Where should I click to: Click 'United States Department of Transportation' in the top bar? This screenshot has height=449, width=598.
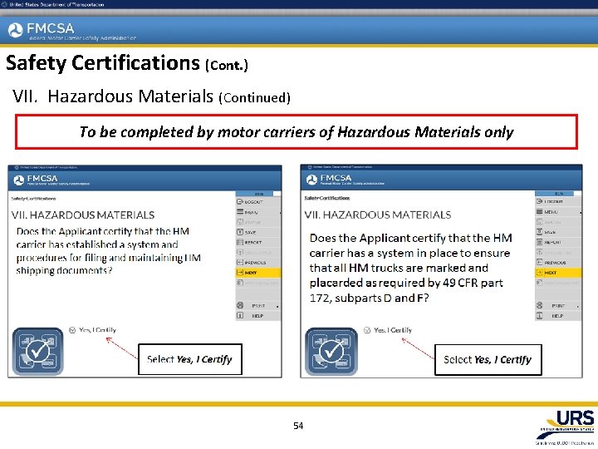point(56,4)
